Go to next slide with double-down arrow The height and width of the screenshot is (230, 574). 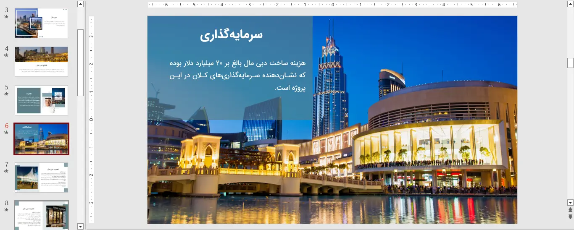[x=570, y=217]
